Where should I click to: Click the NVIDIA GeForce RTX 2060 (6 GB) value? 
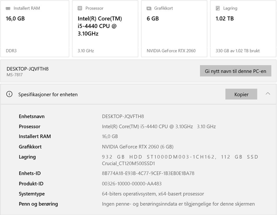point(138,147)
